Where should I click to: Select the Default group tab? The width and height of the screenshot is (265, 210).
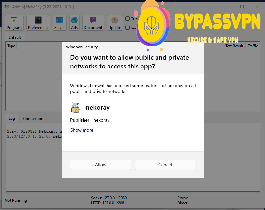15,37
